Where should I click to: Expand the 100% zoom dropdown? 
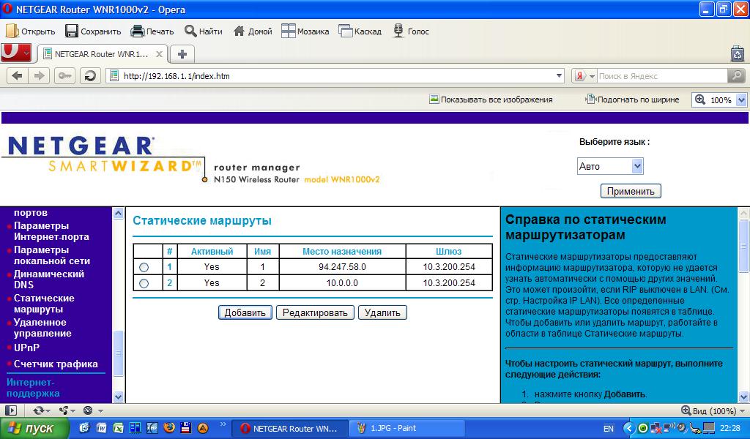(740, 100)
